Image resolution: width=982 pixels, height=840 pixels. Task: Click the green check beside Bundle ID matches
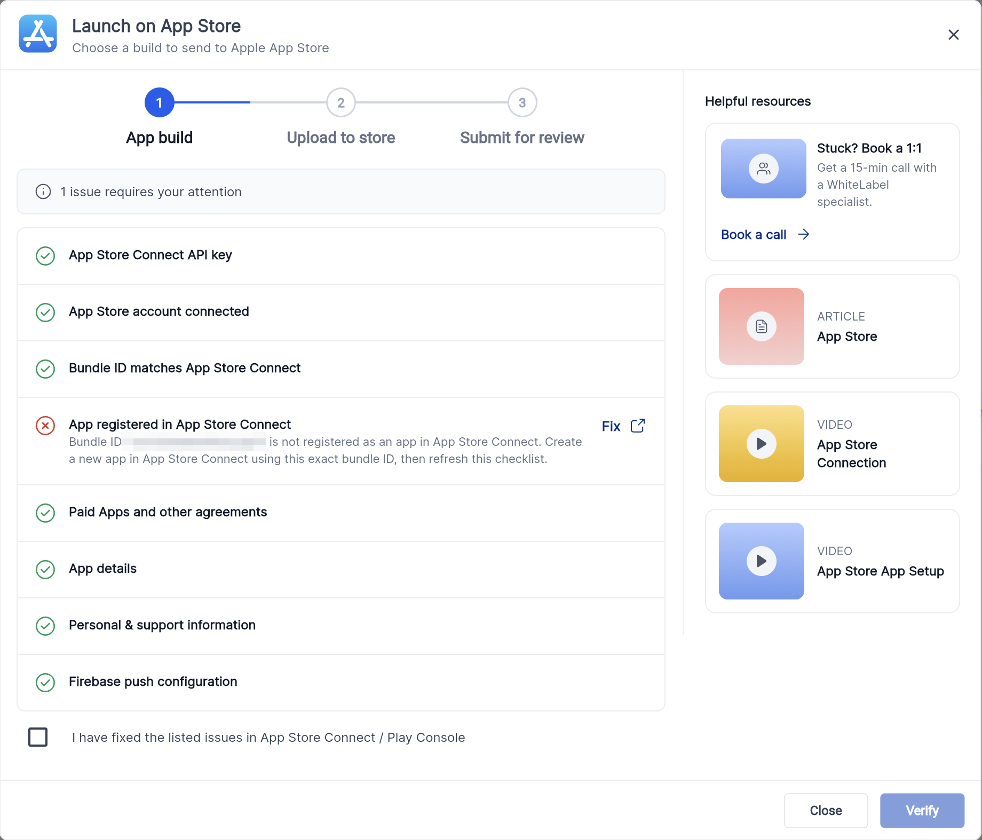click(45, 369)
